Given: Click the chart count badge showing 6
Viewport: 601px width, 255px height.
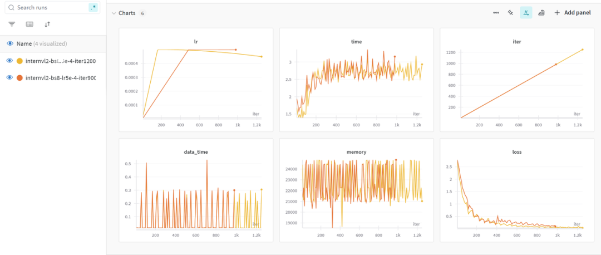Looking at the screenshot, I should pyautogui.click(x=142, y=13).
